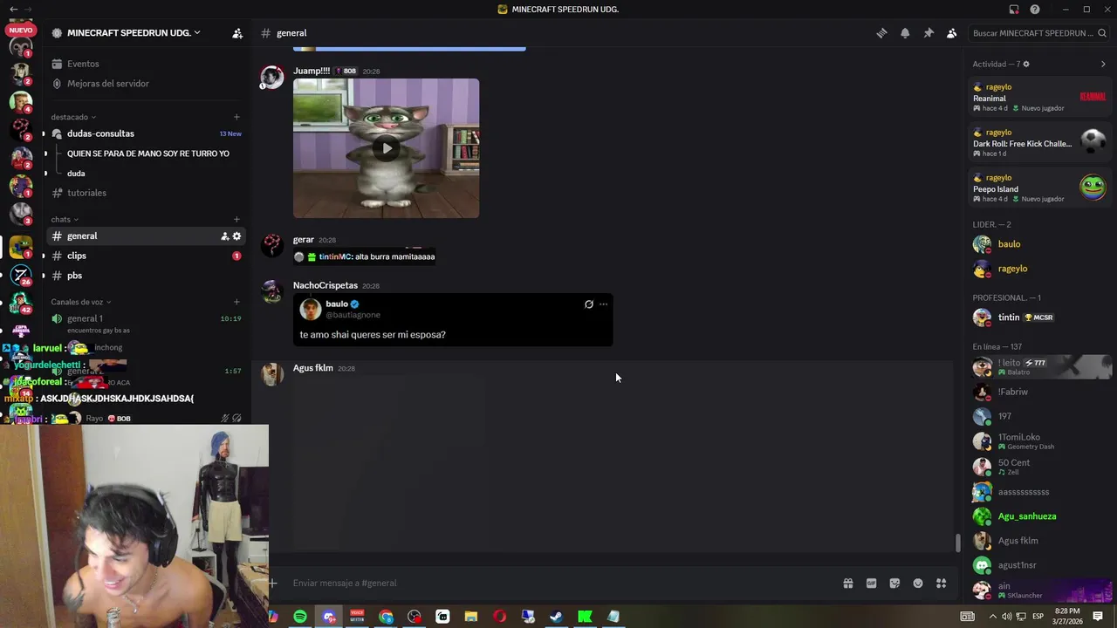Add a voice channel with plus icon
Viewport: 1117px width, 628px height.
pos(236,302)
